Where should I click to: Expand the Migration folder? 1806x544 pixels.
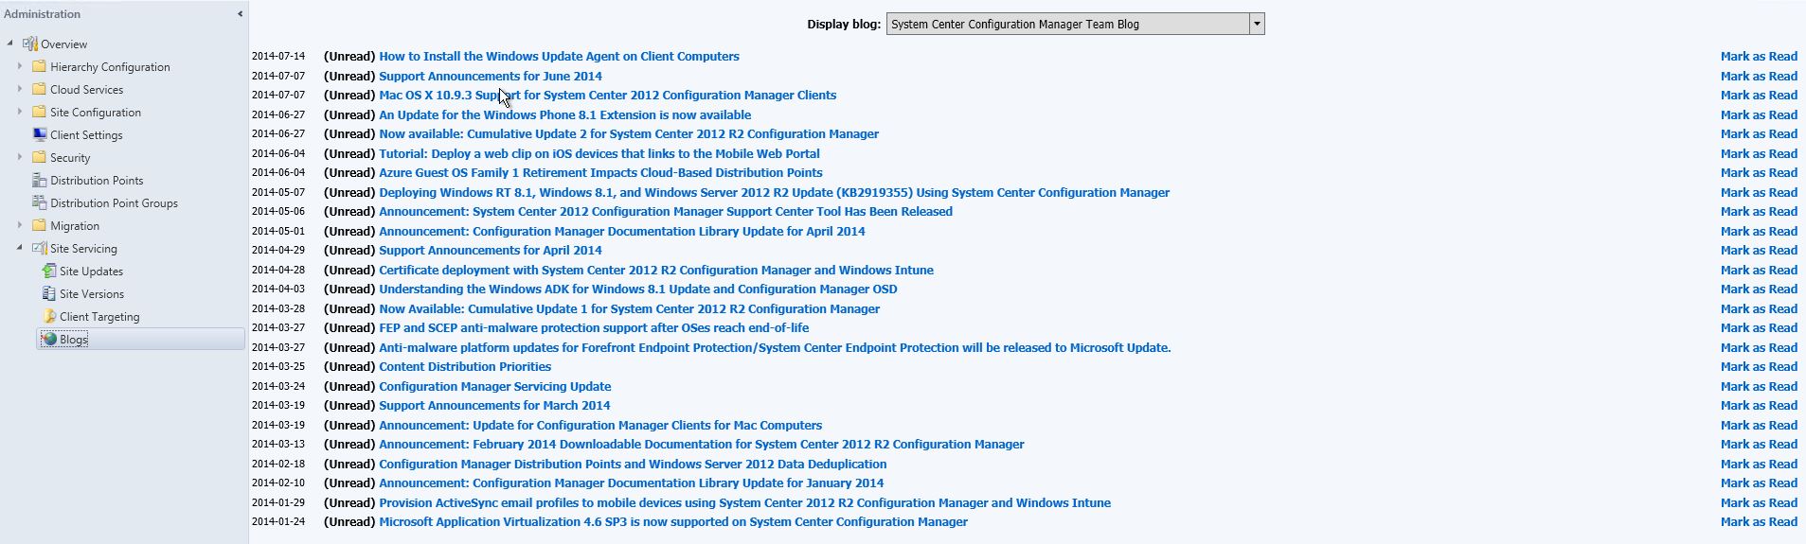tap(20, 225)
